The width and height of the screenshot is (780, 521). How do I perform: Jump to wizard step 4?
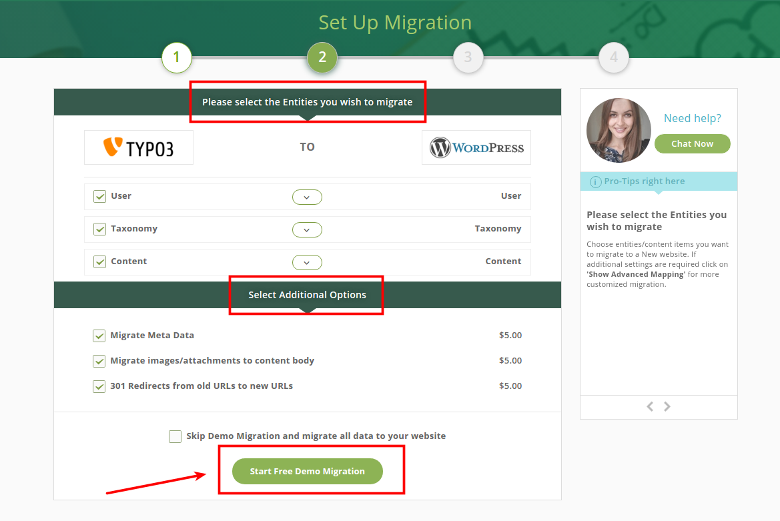click(614, 57)
